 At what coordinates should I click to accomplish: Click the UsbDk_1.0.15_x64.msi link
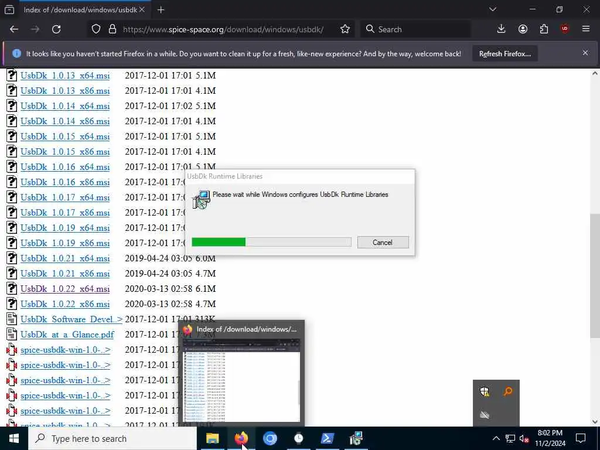pyautogui.click(x=65, y=137)
